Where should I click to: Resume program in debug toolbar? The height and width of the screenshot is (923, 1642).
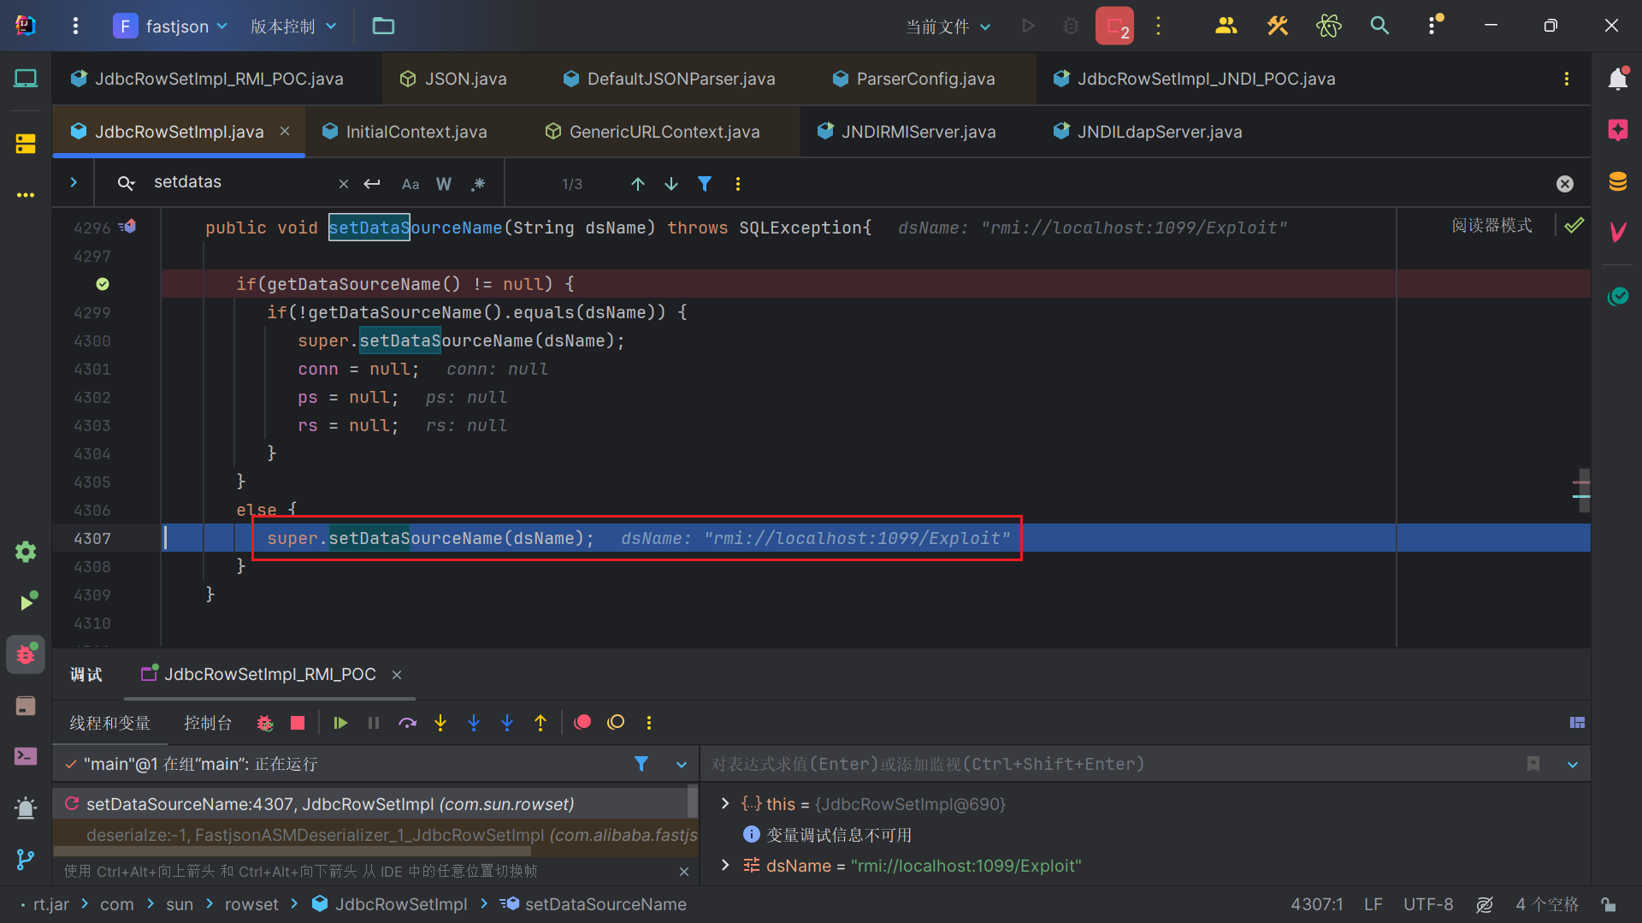[340, 723]
